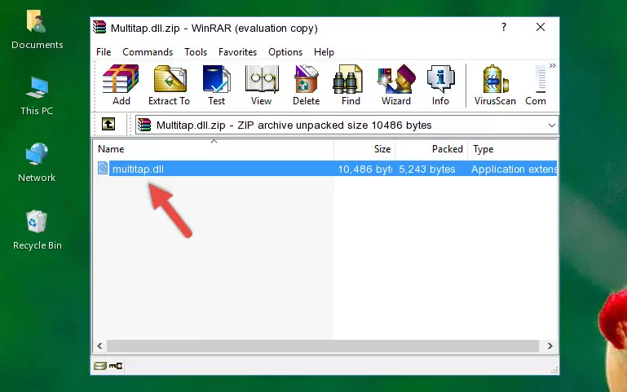Image resolution: width=627 pixels, height=392 pixels.
Task: Show archive Info
Action: coord(440,85)
